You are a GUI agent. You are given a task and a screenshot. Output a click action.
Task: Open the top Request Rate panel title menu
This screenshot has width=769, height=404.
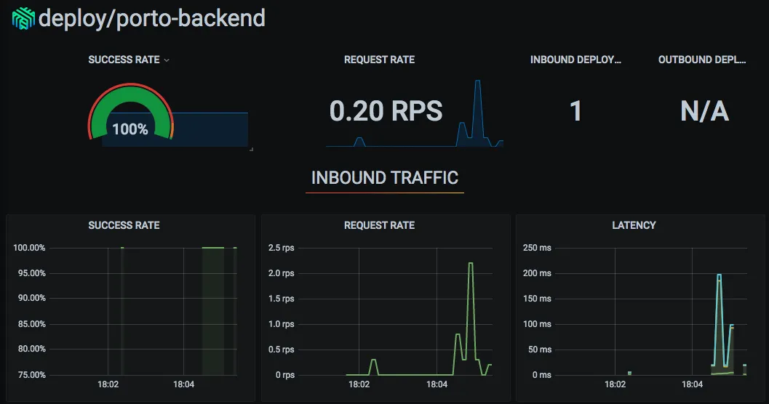pos(379,60)
